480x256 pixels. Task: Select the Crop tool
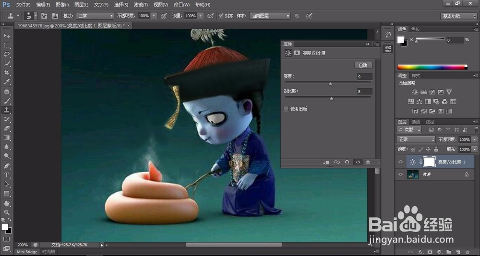pyautogui.click(x=6, y=73)
